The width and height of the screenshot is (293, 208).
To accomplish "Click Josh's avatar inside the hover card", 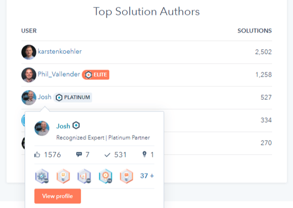I will tap(42, 128).
